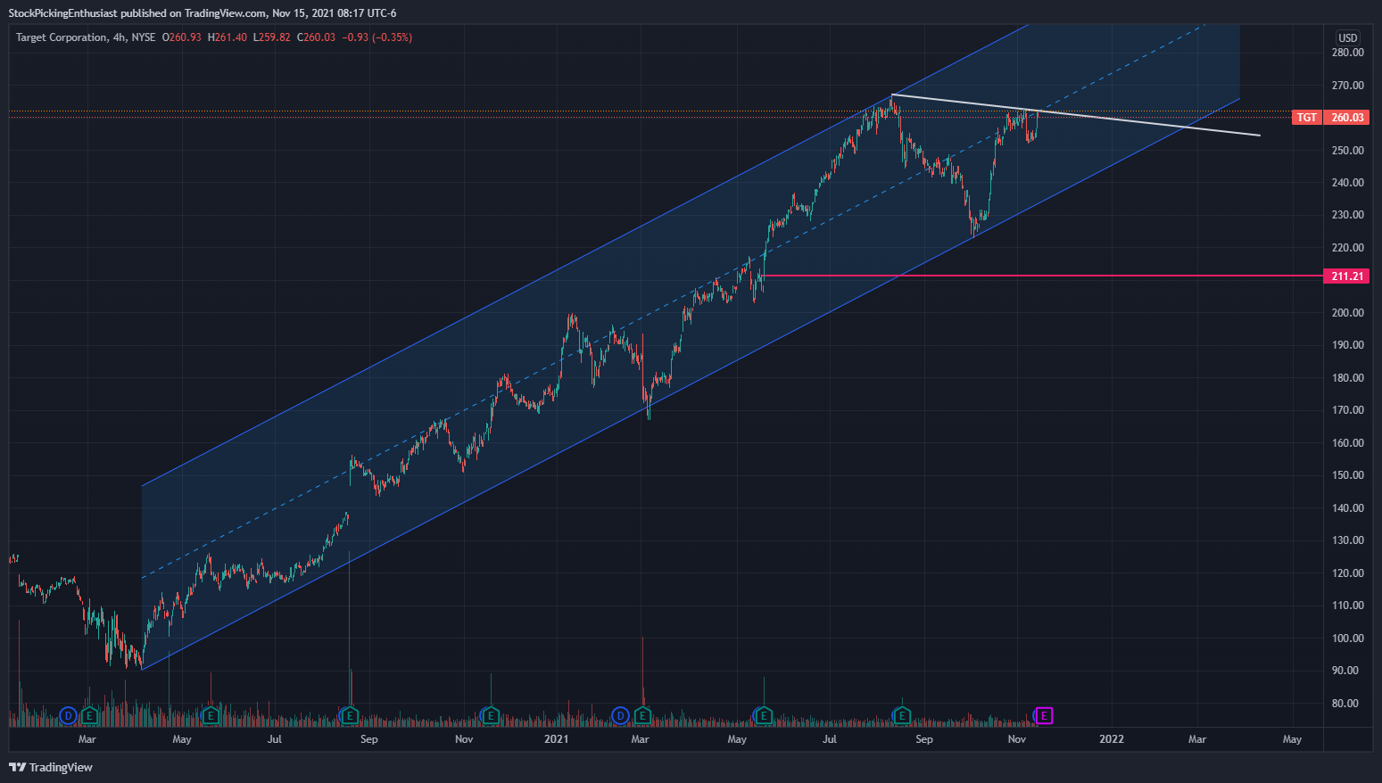
Task: Open the earnings E marker near May 2021
Action: click(764, 715)
